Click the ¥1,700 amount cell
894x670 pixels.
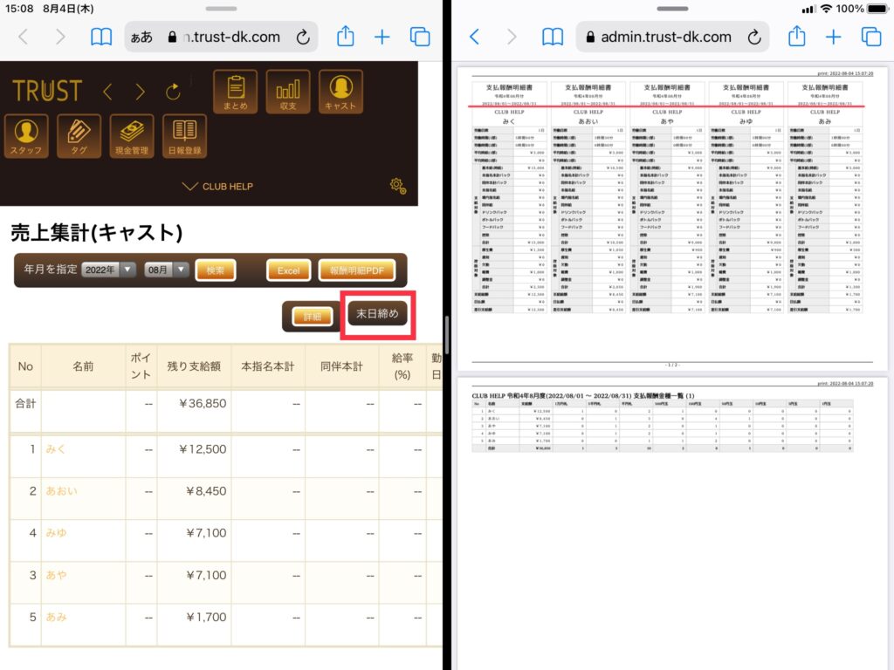click(206, 617)
